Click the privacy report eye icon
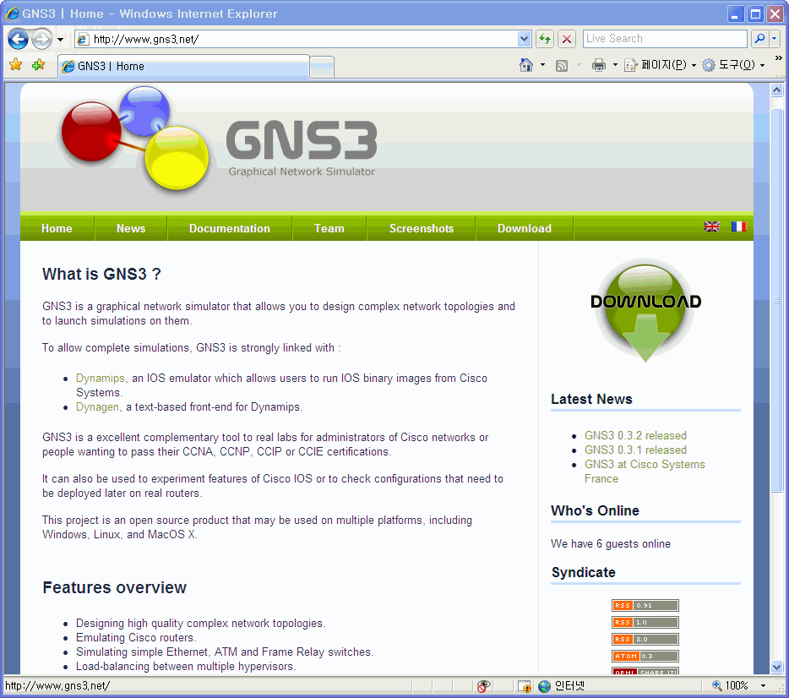 483,686
